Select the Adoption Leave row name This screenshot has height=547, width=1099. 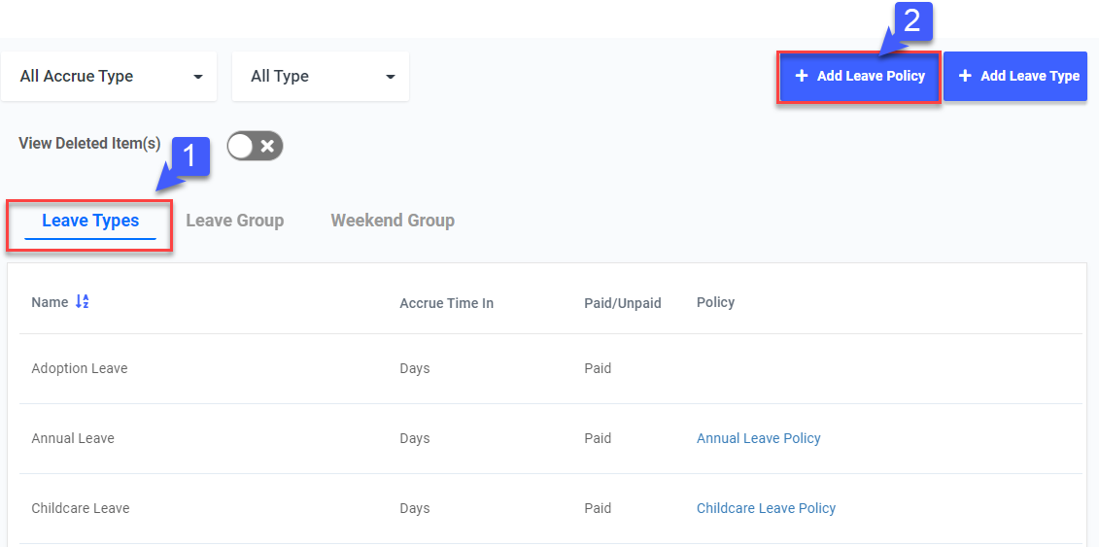(x=80, y=368)
